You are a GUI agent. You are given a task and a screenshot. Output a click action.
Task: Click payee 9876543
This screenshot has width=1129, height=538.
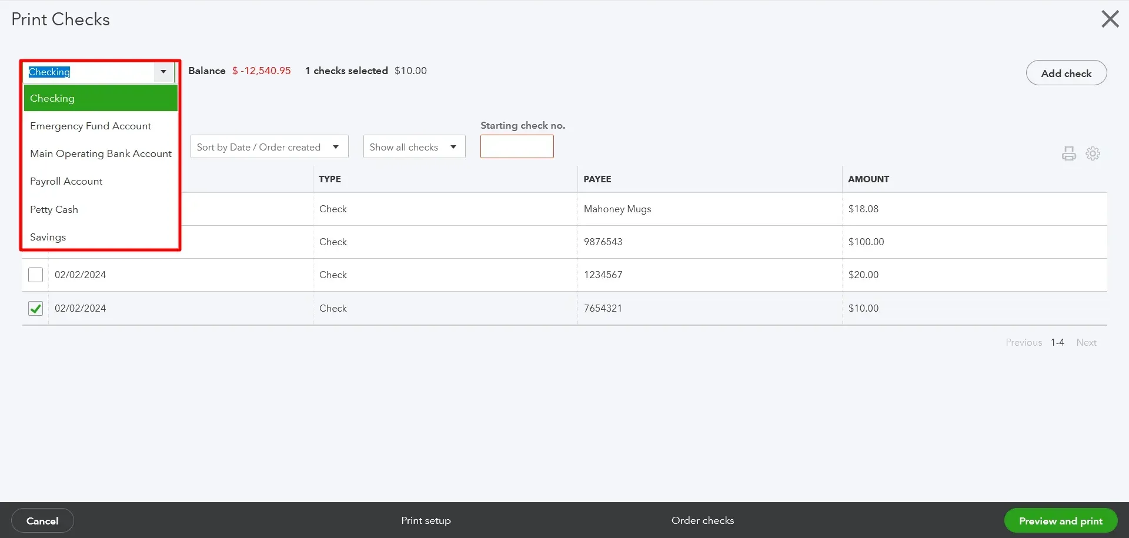click(x=603, y=242)
